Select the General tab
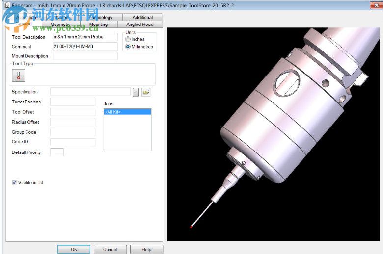This screenshot has height=254, width=383. coord(24,24)
